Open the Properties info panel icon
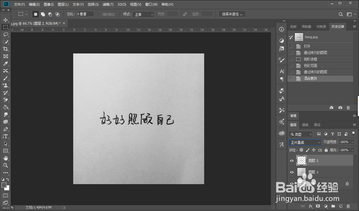 point(282,29)
